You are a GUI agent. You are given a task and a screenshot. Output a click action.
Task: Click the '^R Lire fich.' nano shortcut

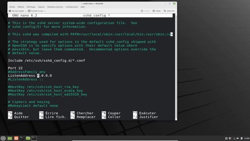(53, 117)
